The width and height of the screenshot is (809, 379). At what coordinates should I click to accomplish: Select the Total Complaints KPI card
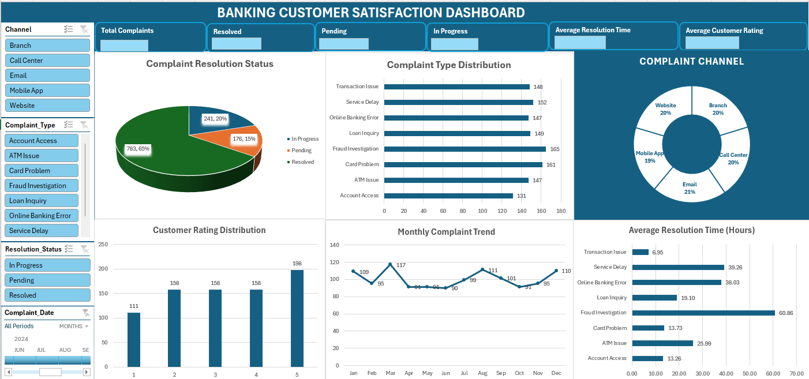(150, 37)
